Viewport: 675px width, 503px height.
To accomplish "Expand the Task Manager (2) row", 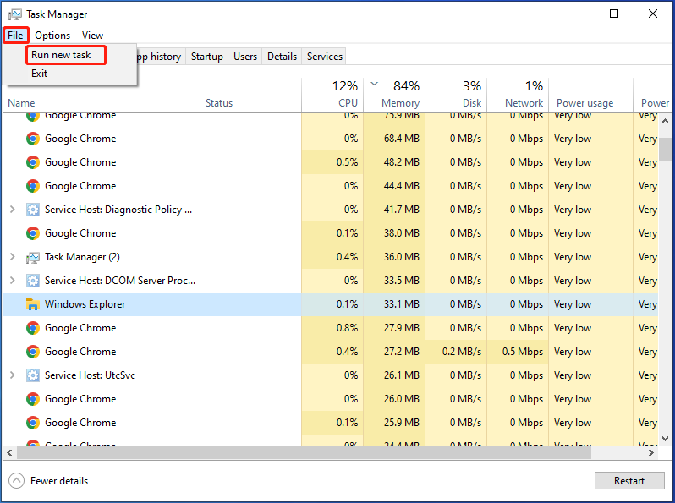I will pyautogui.click(x=13, y=257).
